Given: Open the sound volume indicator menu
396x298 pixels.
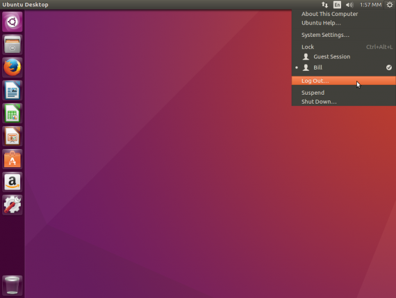Looking at the screenshot, I should coord(349,5).
